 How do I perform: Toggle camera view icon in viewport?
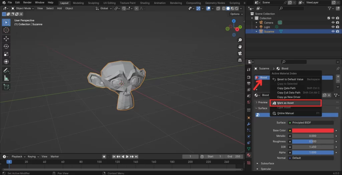[240, 54]
